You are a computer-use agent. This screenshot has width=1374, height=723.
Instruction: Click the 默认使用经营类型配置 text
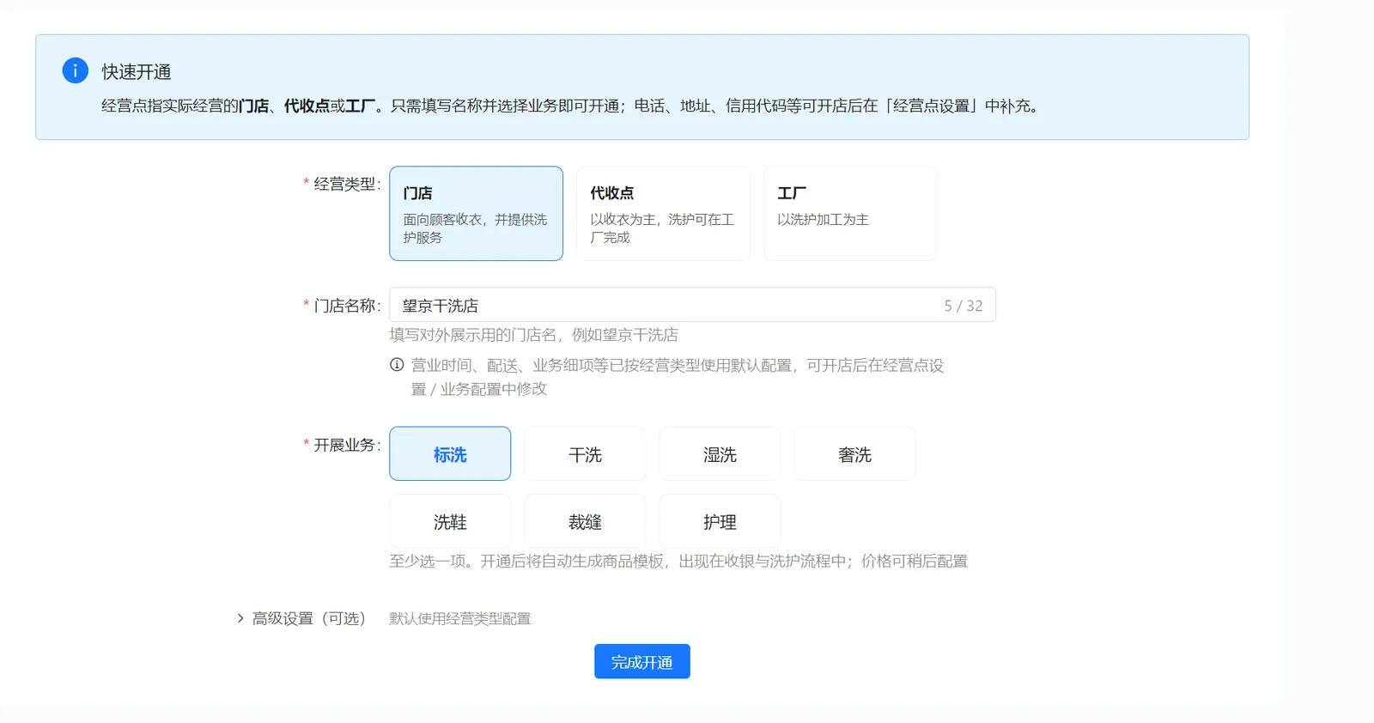point(460,618)
